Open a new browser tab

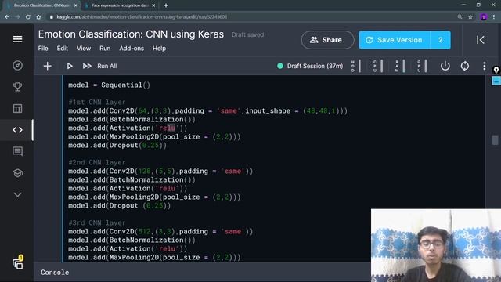coord(166,5)
